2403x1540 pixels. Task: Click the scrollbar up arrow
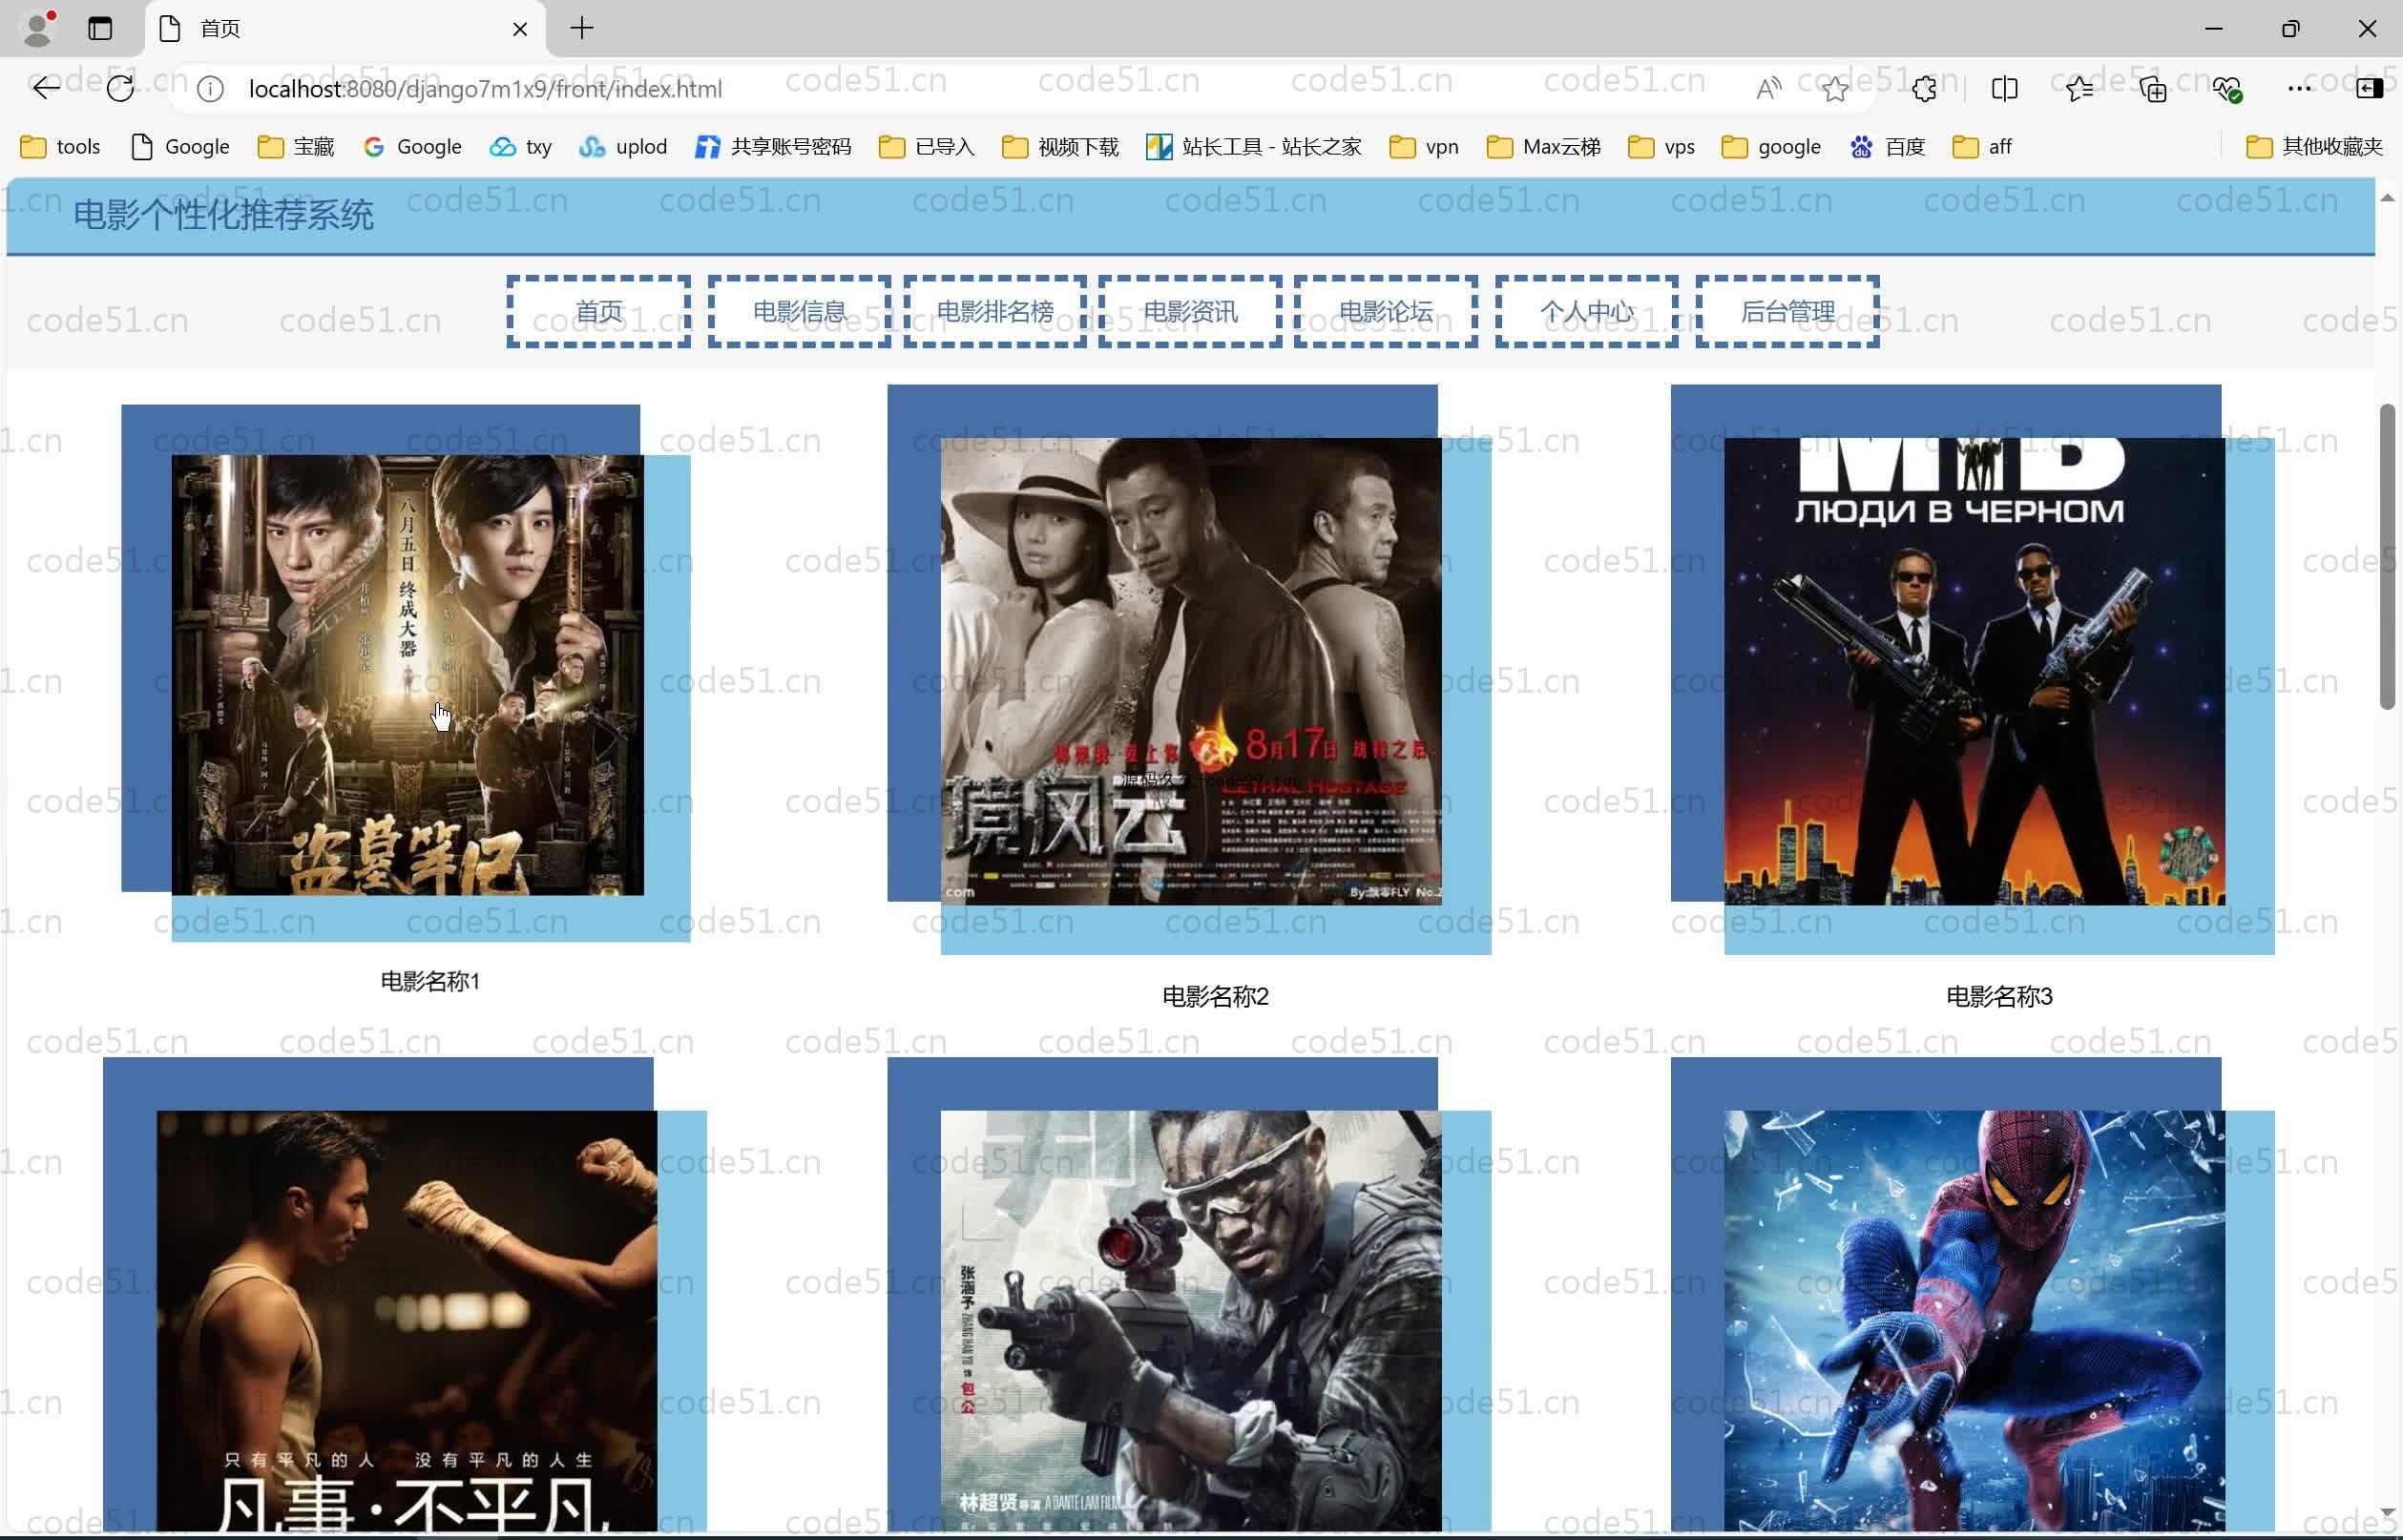point(2387,198)
